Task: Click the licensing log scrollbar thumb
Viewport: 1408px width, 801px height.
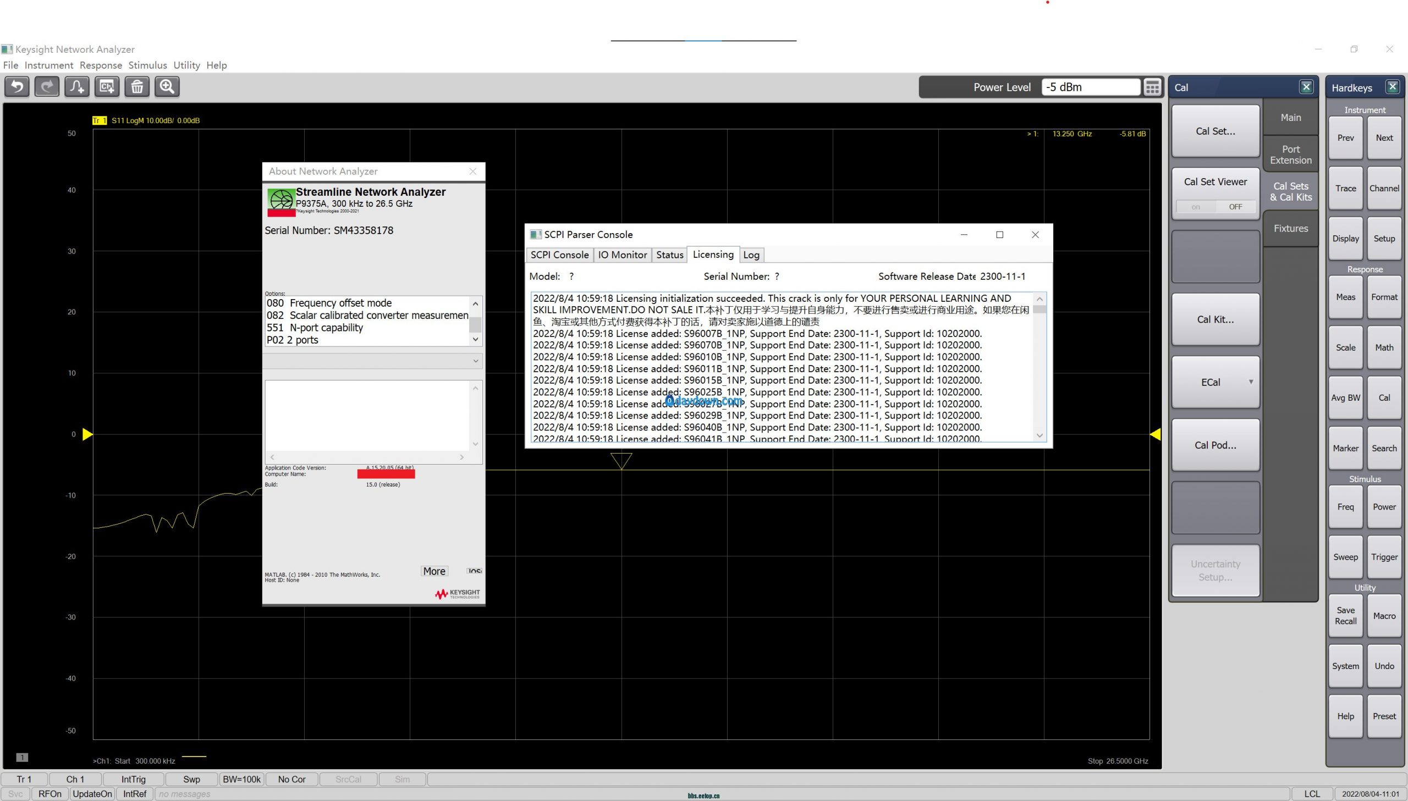Action: click(1039, 309)
